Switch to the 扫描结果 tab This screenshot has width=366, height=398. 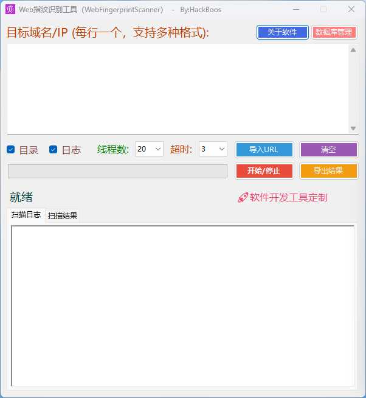tap(63, 216)
